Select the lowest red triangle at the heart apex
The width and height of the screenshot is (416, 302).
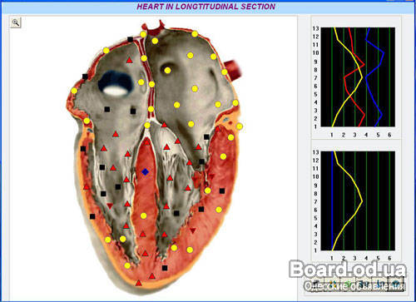tap(139, 283)
